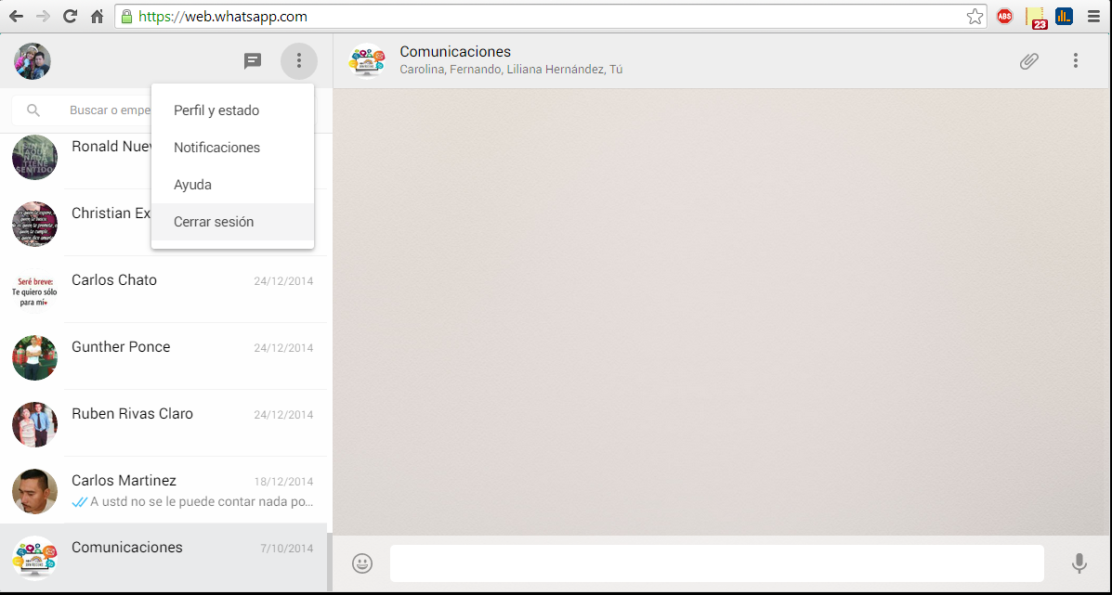The width and height of the screenshot is (1112, 595).
Task: Click the microphone voice message icon
Action: pyautogui.click(x=1079, y=563)
